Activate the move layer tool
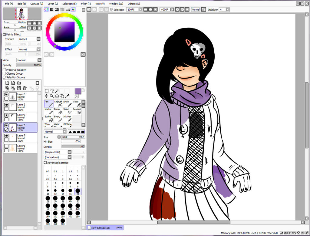 click(x=47, y=96)
